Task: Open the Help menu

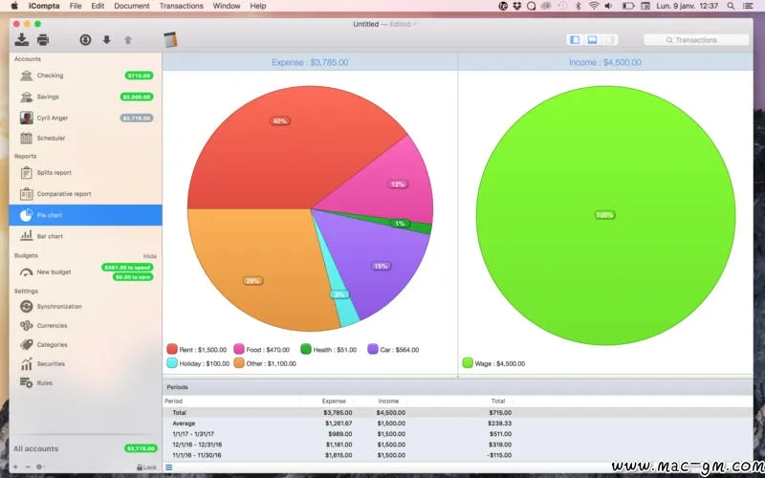Action: click(x=257, y=6)
